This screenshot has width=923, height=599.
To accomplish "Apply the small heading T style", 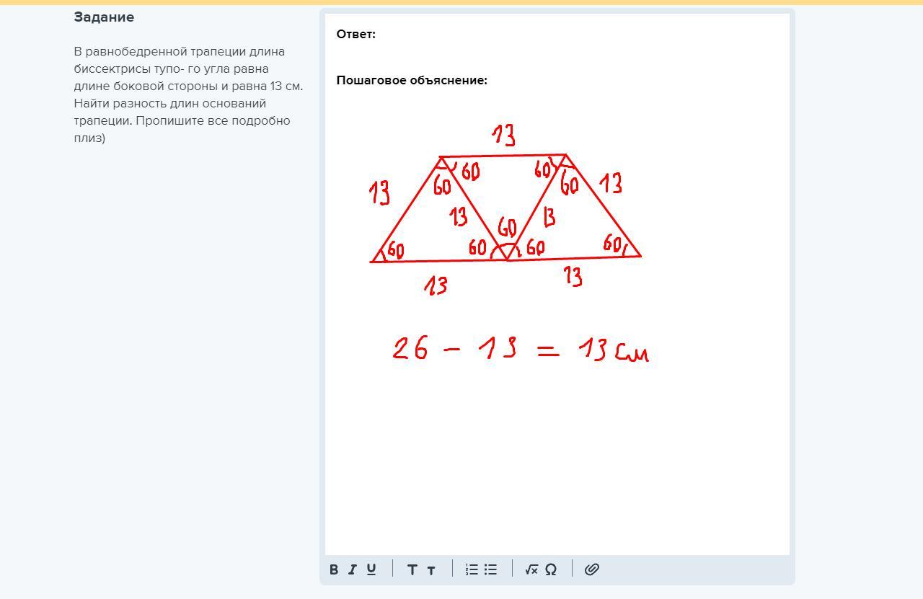I will tap(431, 570).
